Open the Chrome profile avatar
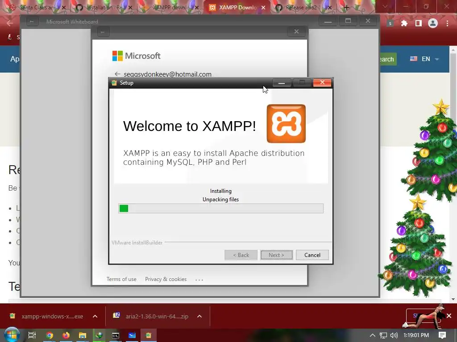This screenshot has width=457, height=342. pyautogui.click(x=433, y=23)
